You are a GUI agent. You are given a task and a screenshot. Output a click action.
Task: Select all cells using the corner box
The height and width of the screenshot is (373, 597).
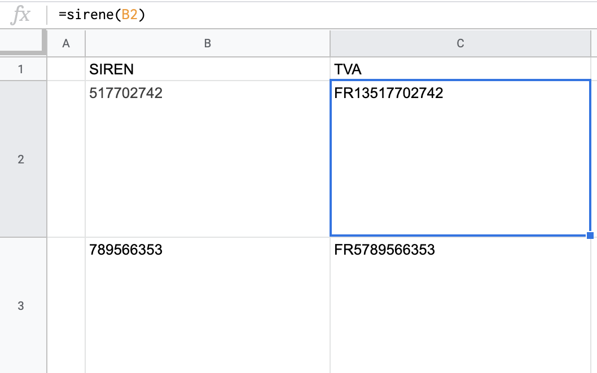coord(23,42)
